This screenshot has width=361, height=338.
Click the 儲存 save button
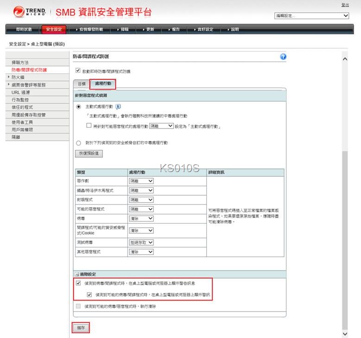[x=81, y=328]
